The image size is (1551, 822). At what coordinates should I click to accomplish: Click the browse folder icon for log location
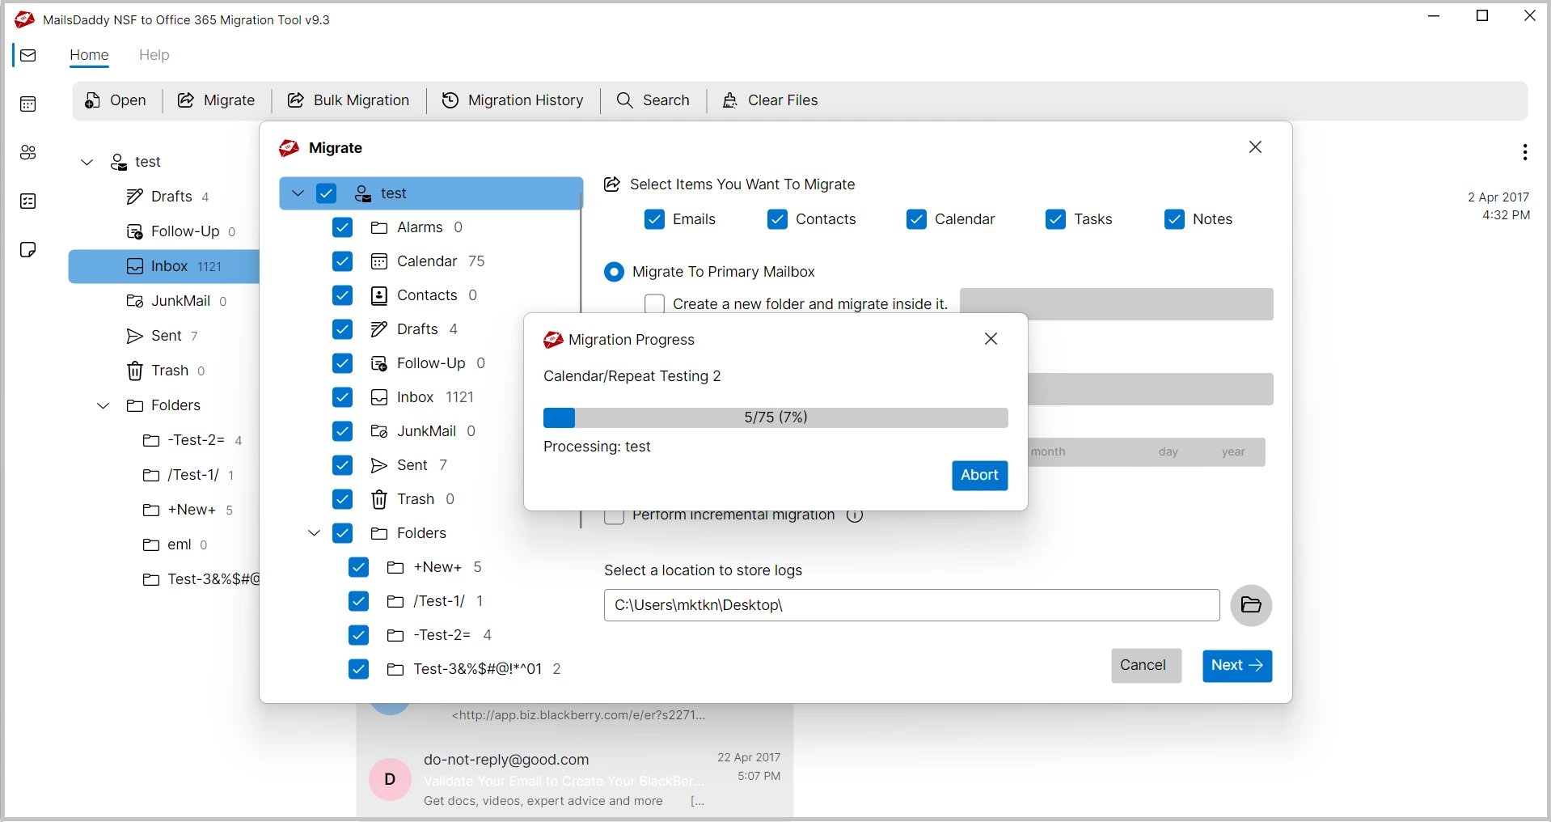pos(1250,605)
